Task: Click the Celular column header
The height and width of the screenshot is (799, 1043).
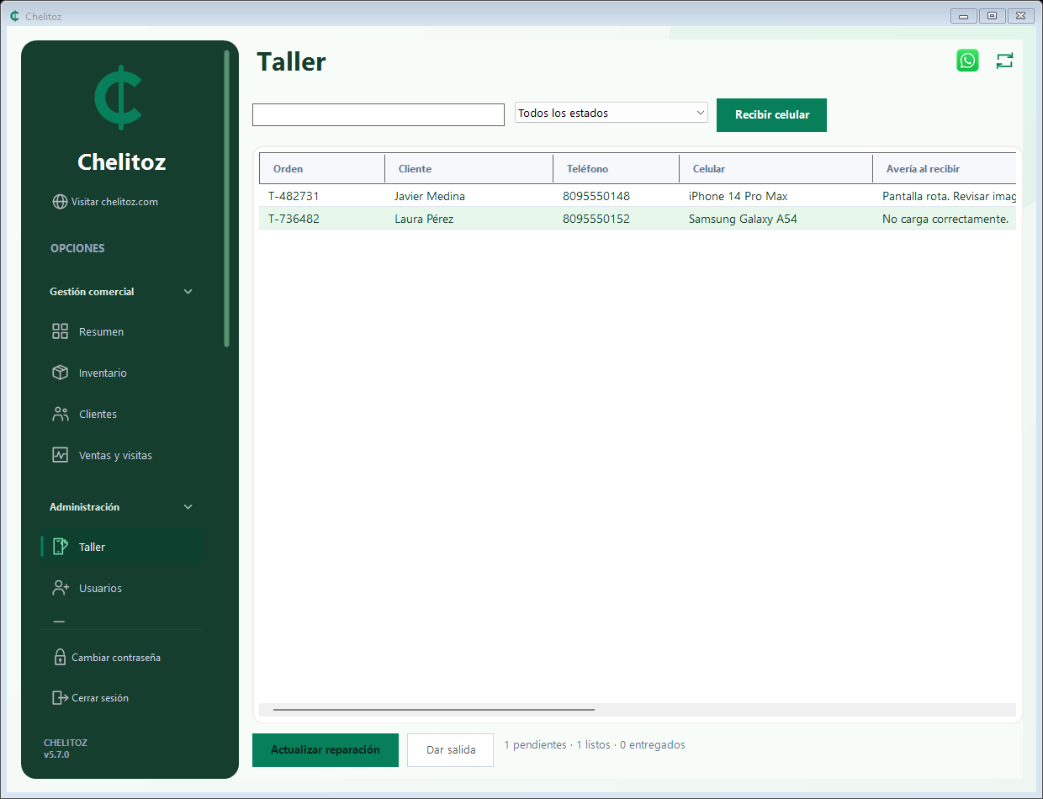Action: click(x=776, y=169)
